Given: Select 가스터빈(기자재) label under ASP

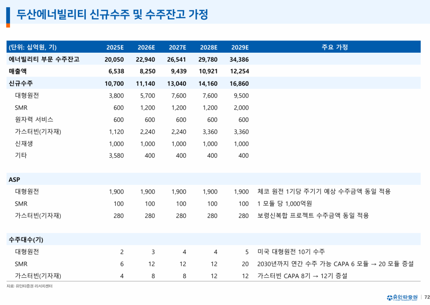Looking at the screenshot, I should (38, 216).
